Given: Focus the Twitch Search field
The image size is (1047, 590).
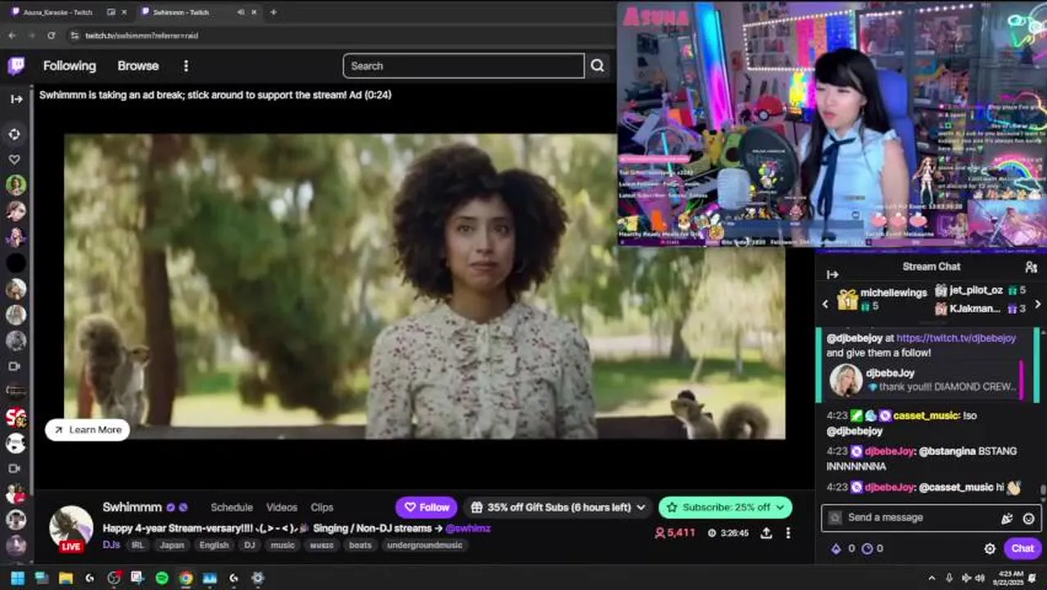Looking at the screenshot, I should (x=464, y=66).
